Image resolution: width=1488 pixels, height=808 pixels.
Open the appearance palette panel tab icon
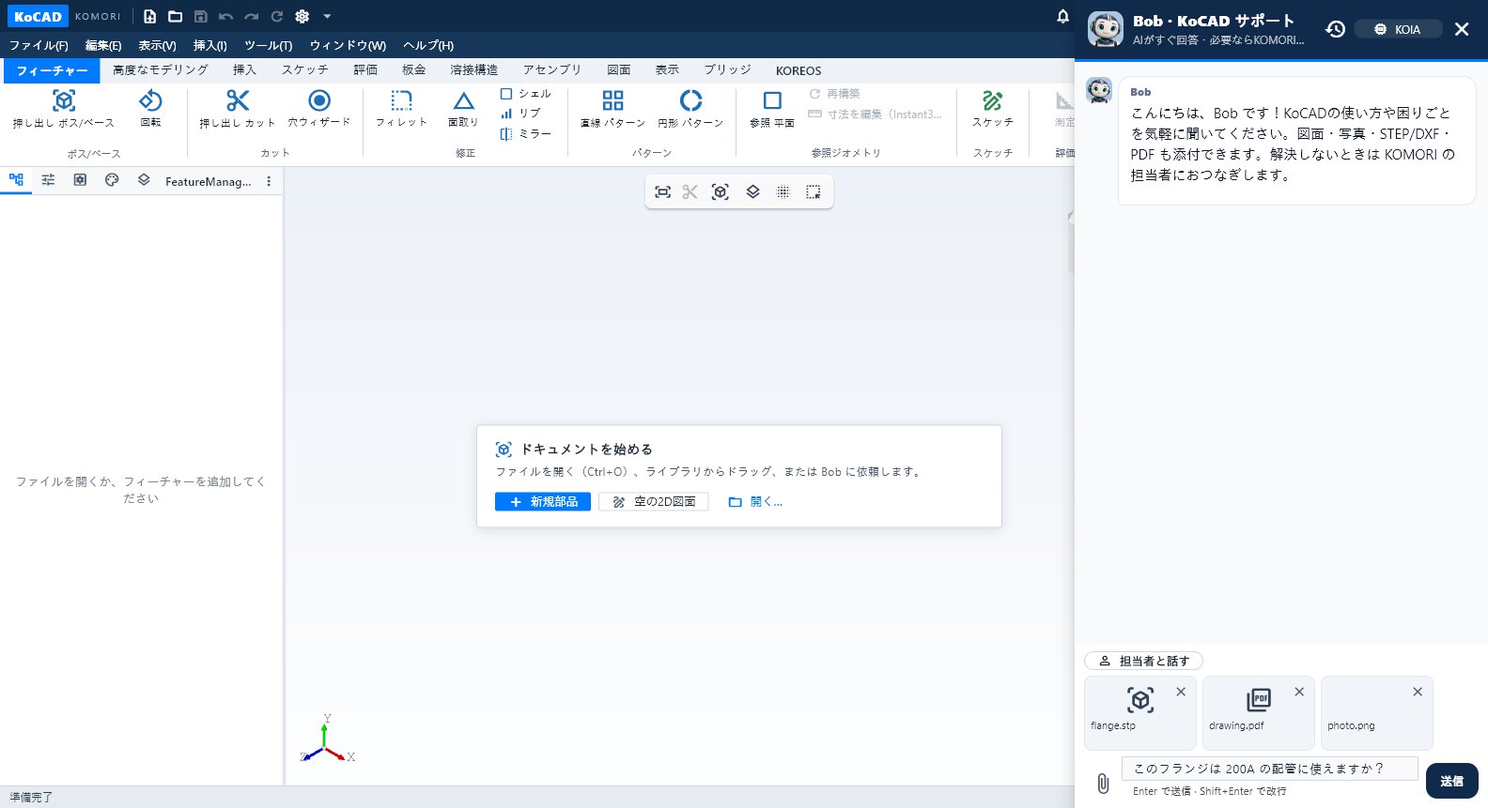click(112, 180)
